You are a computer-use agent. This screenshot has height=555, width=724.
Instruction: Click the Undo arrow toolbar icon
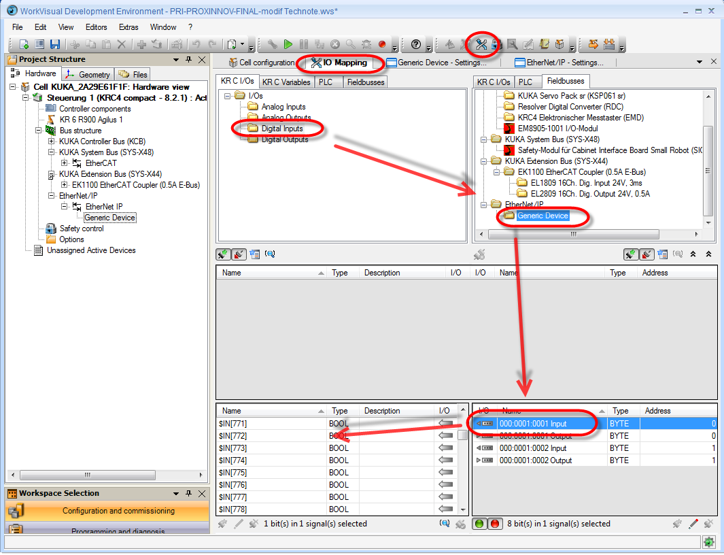click(x=196, y=44)
